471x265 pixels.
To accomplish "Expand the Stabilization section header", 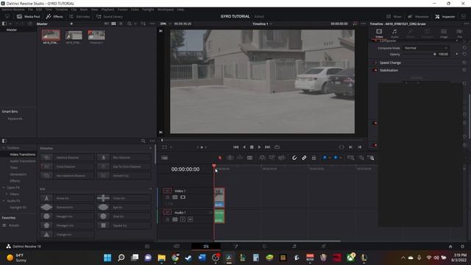I will pyautogui.click(x=389, y=71).
